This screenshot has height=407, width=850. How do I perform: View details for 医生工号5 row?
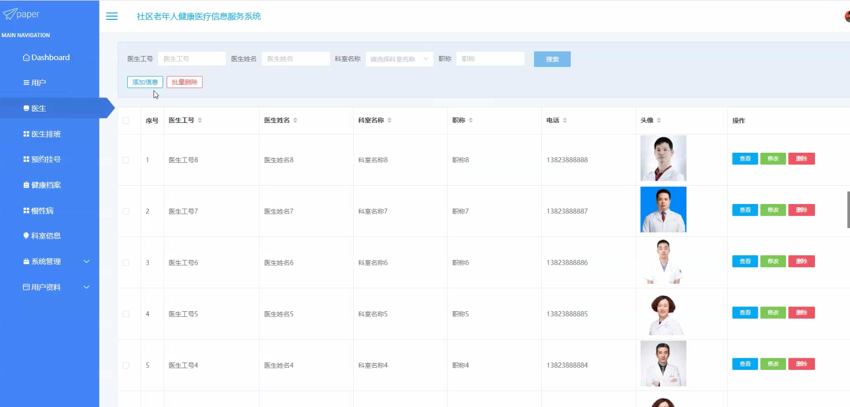745,312
